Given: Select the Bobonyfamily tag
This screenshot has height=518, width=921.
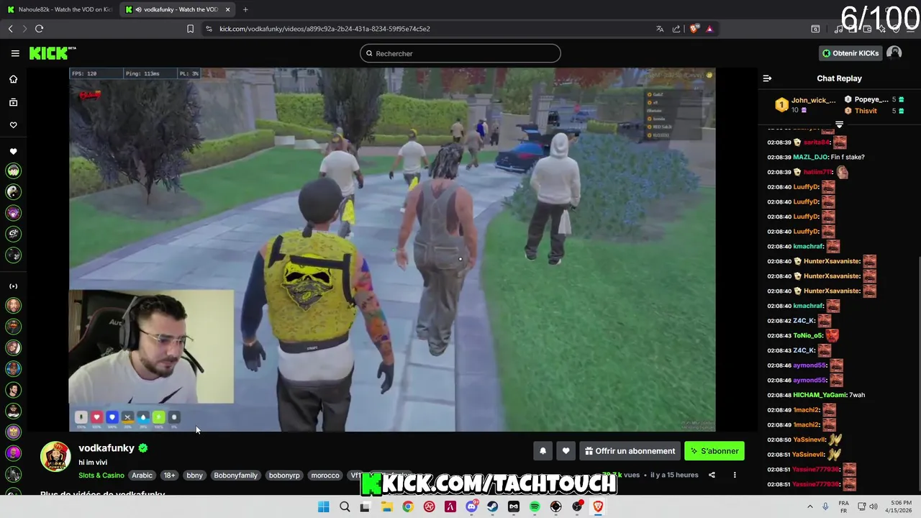Looking at the screenshot, I should point(235,476).
